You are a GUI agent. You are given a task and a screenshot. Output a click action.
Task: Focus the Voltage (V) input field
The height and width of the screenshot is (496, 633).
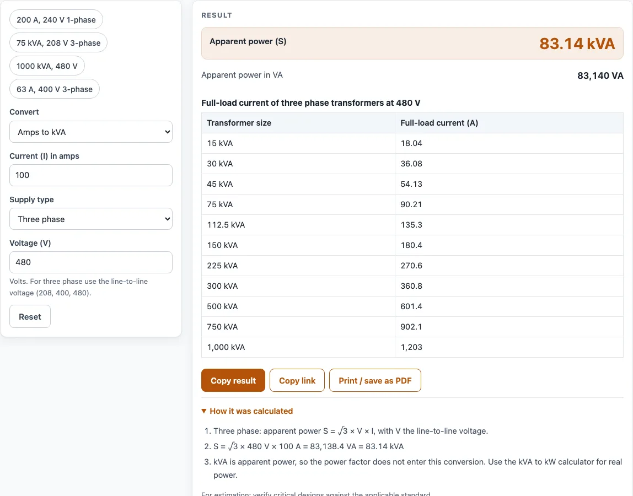(91, 262)
